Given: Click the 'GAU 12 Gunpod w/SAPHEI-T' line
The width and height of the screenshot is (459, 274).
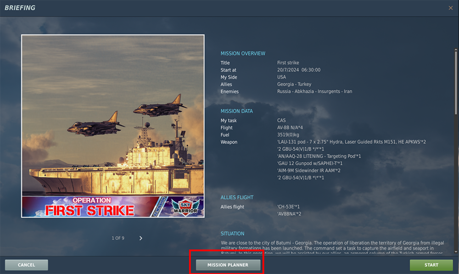Looking at the screenshot, I should pyautogui.click(x=310, y=163).
